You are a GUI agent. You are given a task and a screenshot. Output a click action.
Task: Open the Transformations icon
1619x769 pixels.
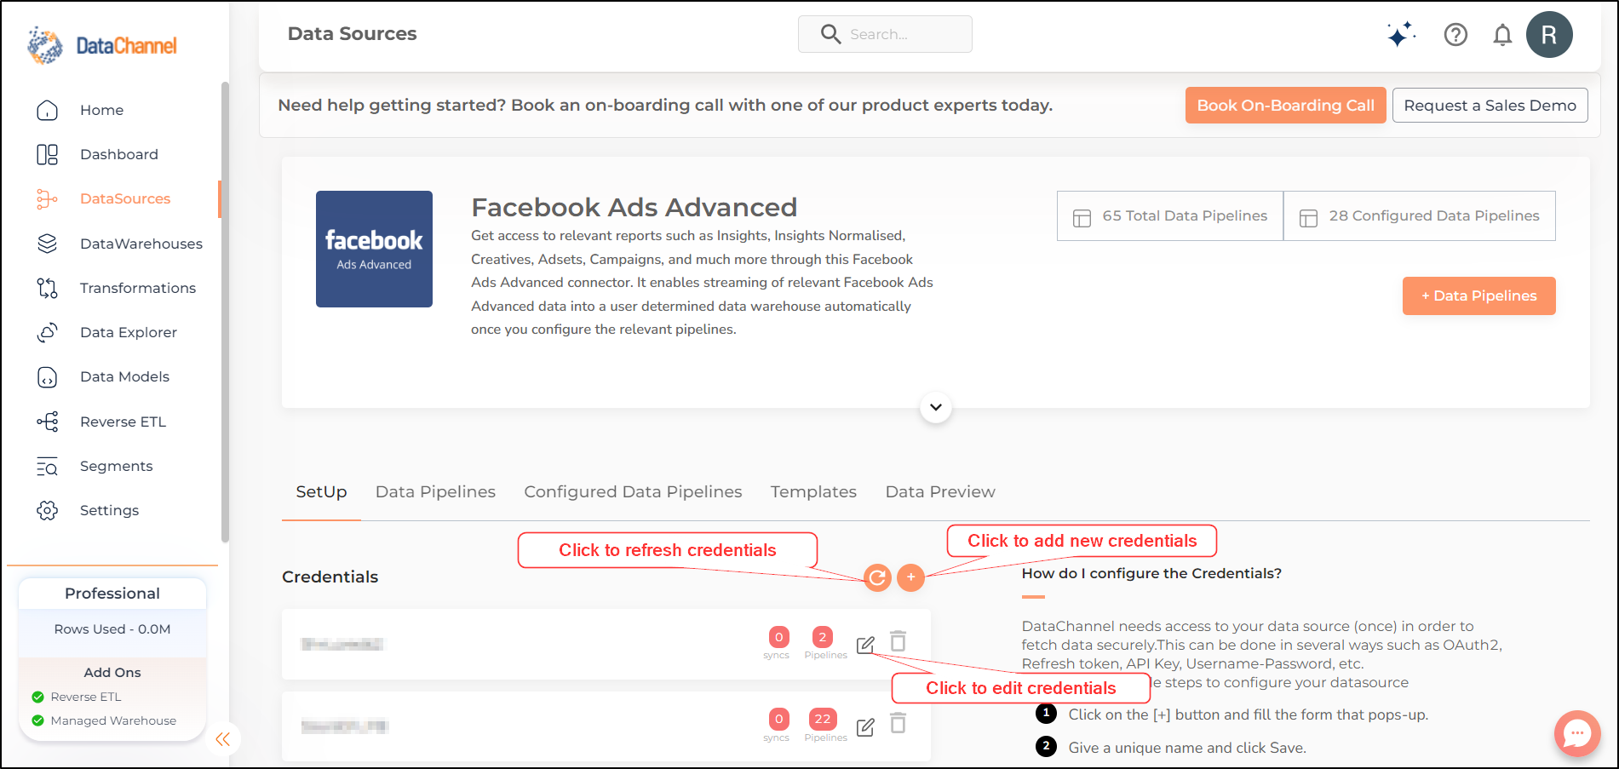(x=48, y=288)
